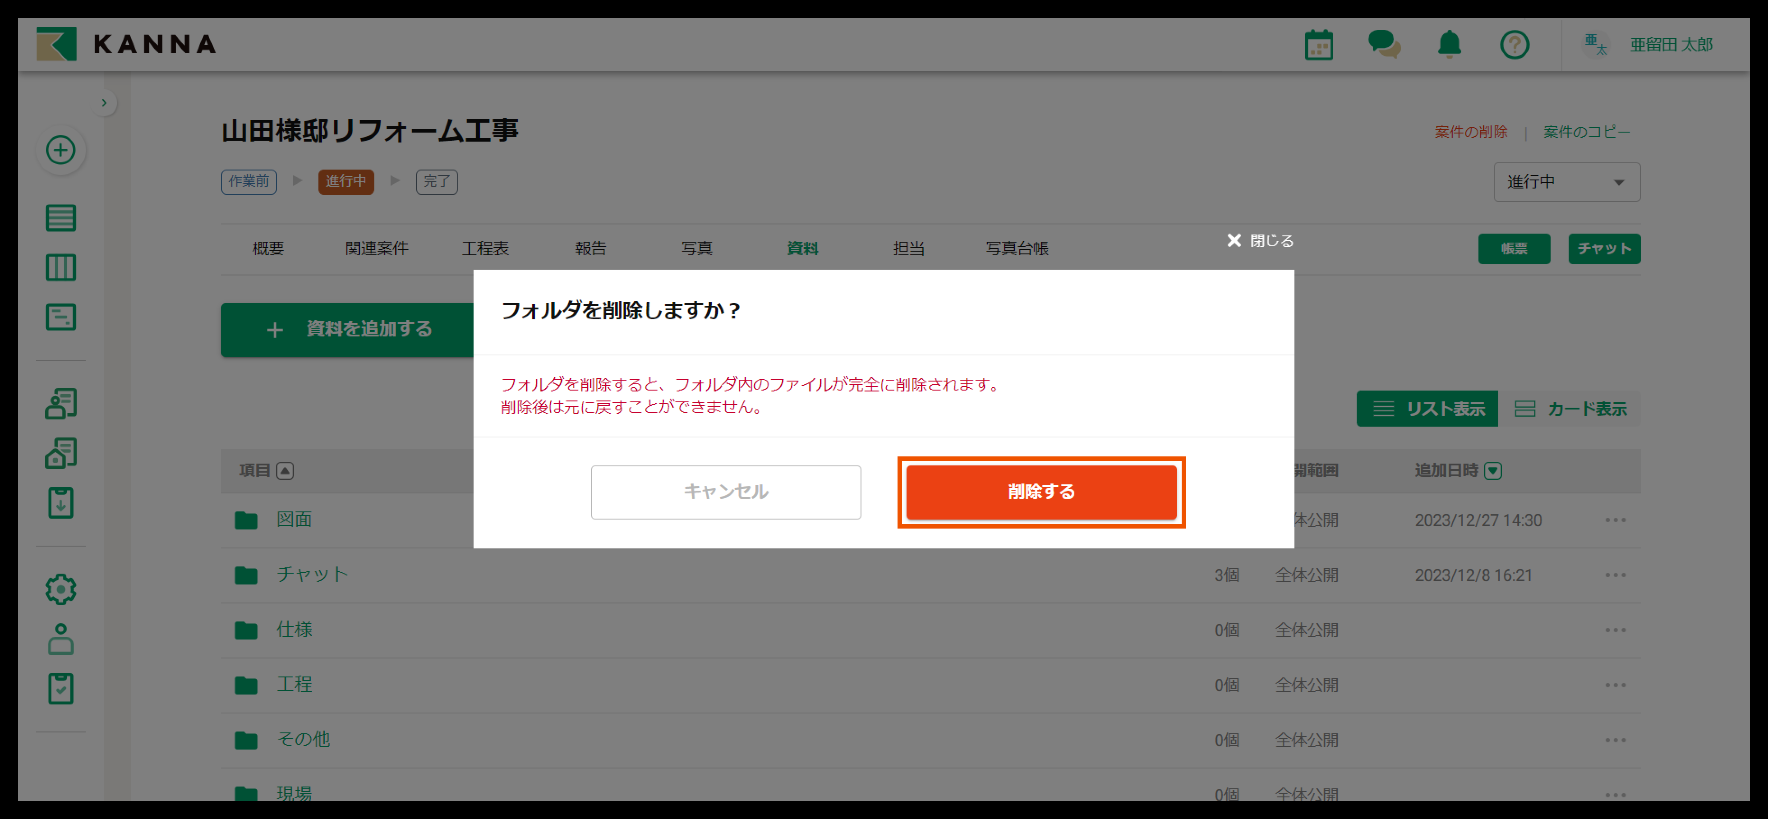Open the settings gear in sidebar
The width and height of the screenshot is (1768, 819).
click(x=60, y=589)
